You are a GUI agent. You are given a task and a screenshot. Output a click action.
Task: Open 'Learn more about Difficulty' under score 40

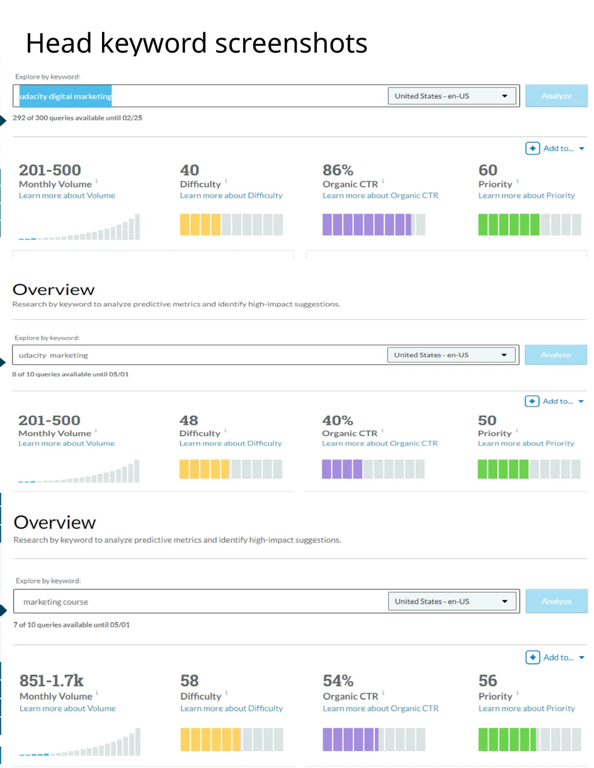231,196
